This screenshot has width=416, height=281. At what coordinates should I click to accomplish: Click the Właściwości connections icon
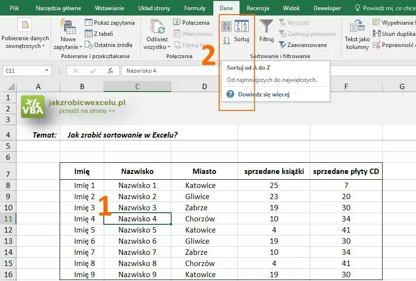coord(176,33)
